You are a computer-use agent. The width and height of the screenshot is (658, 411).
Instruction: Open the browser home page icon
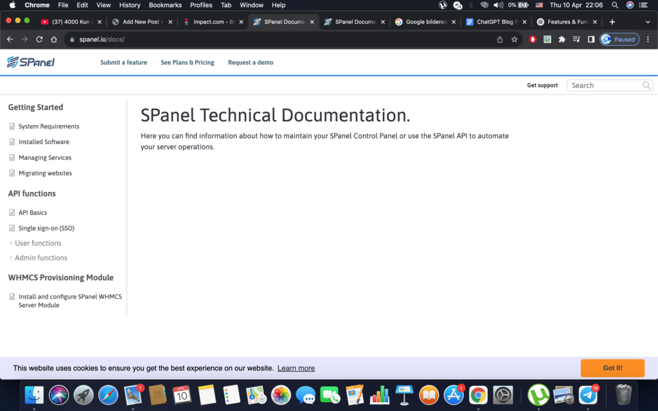click(x=54, y=39)
